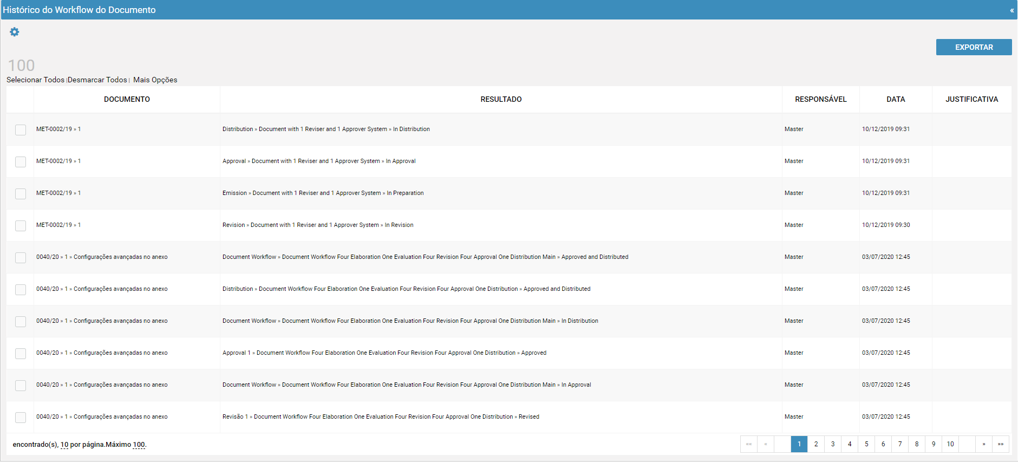Screen dimensions: 1018x462
Task: Click 'MET-0002/19 » 1' in the Emission row
Action: [58, 193]
